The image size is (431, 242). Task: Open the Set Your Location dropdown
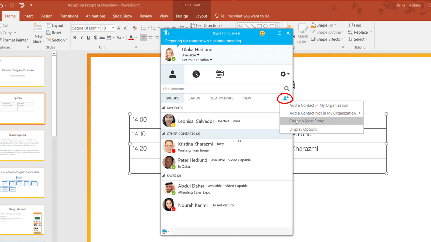coord(197,60)
